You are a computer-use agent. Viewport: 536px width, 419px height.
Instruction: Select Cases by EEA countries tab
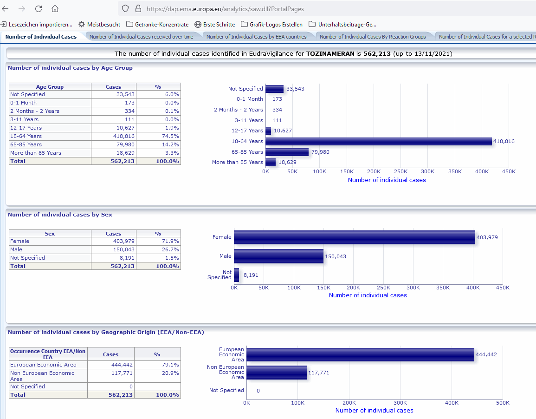click(x=256, y=37)
